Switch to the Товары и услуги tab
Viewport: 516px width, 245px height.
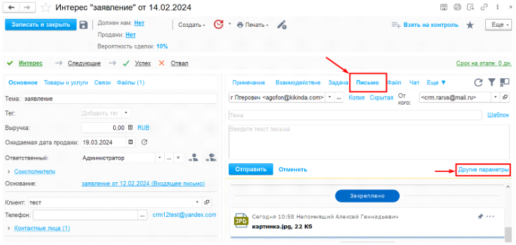pyautogui.click(x=66, y=82)
